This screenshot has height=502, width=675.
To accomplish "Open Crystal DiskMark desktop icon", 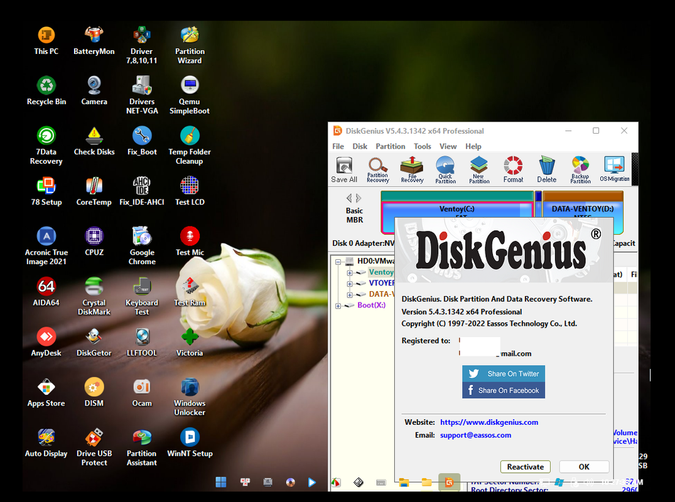I will tap(94, 297).
